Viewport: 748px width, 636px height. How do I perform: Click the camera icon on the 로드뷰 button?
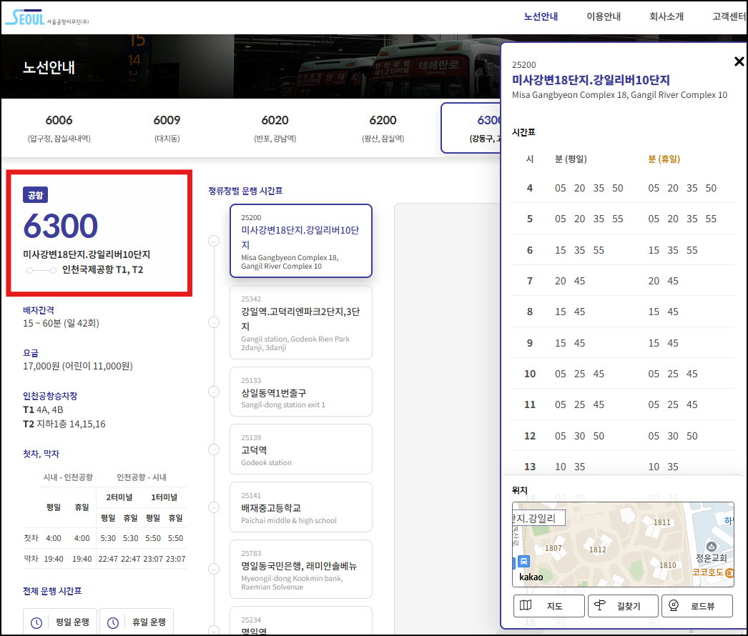[x=674, y=605]
